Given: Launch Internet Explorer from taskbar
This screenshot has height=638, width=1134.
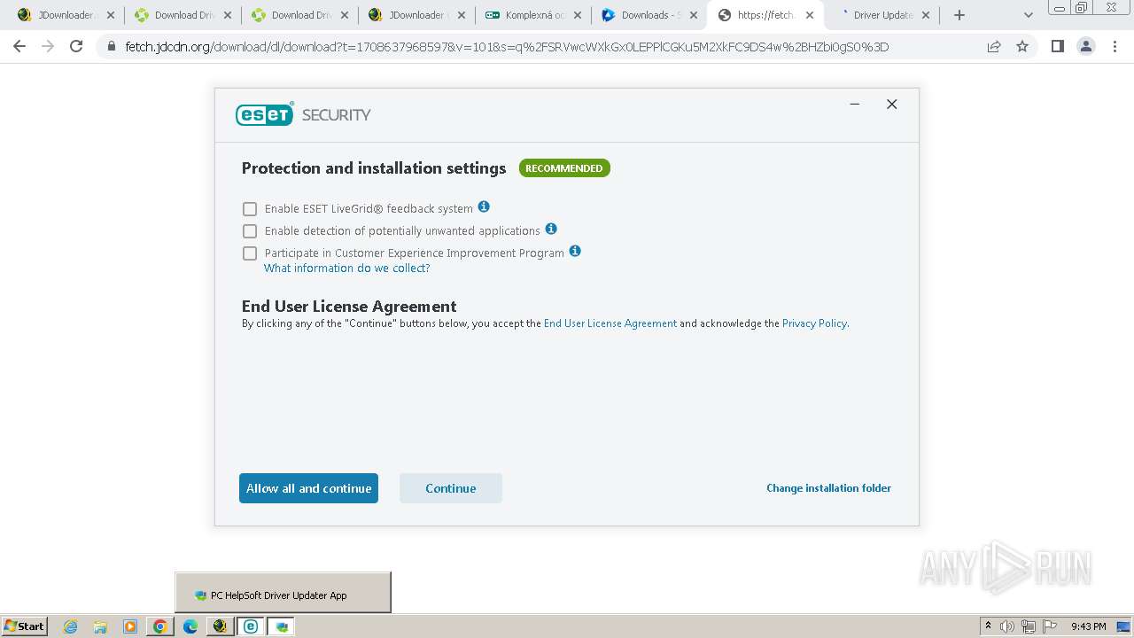Looking at the screenshot, I should coord(71,626).
